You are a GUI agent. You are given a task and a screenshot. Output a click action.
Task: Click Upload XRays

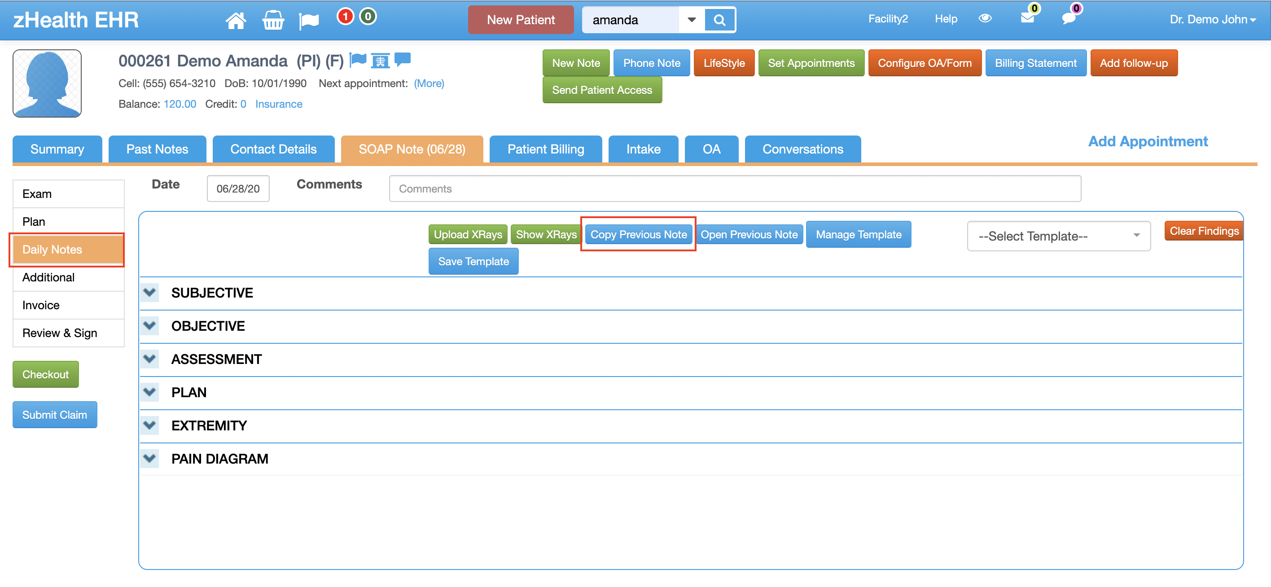point(468,234)
